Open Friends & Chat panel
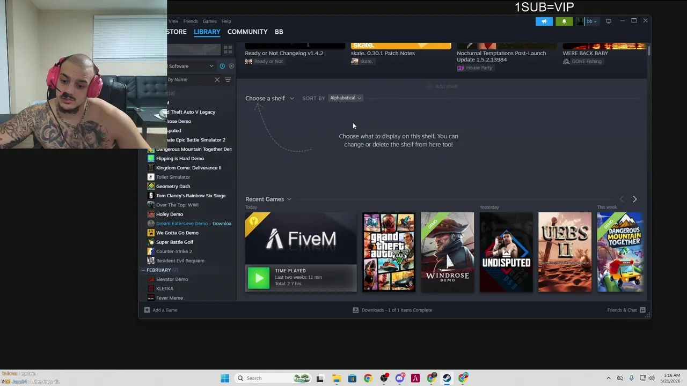This screenshot has height=386, width=687. (x=626, y=310)
